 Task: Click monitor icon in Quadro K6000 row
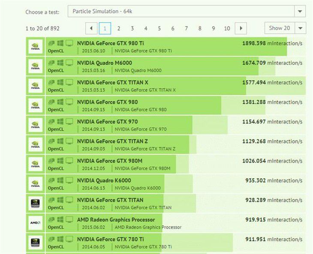tap(69, 180)
